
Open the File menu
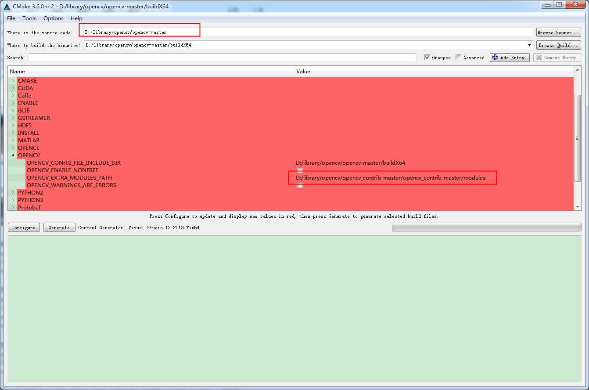[11, 18]
